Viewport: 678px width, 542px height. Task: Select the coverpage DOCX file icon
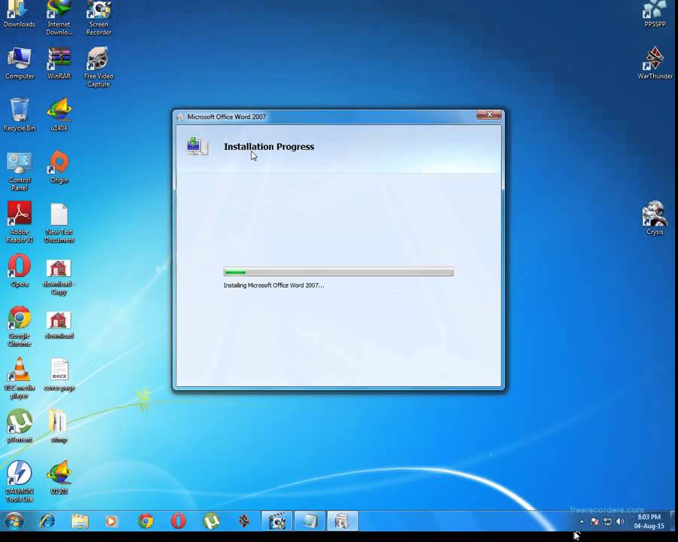[x=60, y=375]
